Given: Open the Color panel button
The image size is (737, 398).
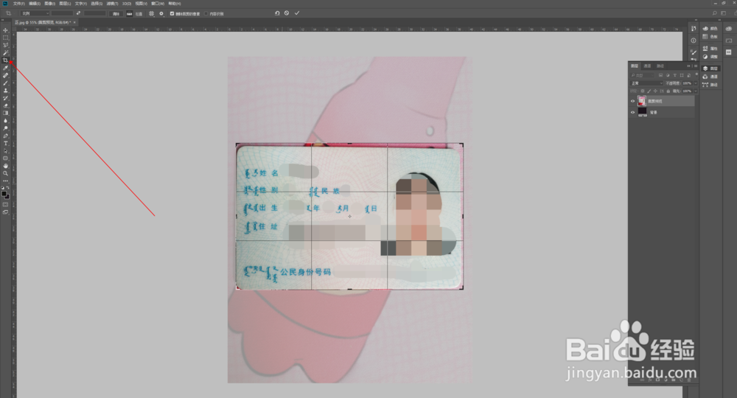Looking at the screenshot, I should pos(710,29).
